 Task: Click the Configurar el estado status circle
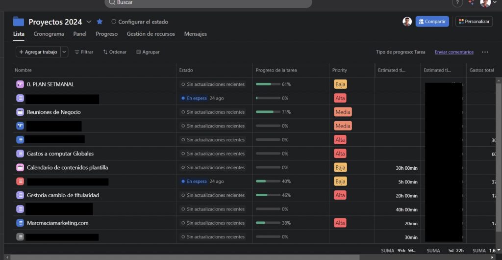pyautogui.click(x=114, y=22)
